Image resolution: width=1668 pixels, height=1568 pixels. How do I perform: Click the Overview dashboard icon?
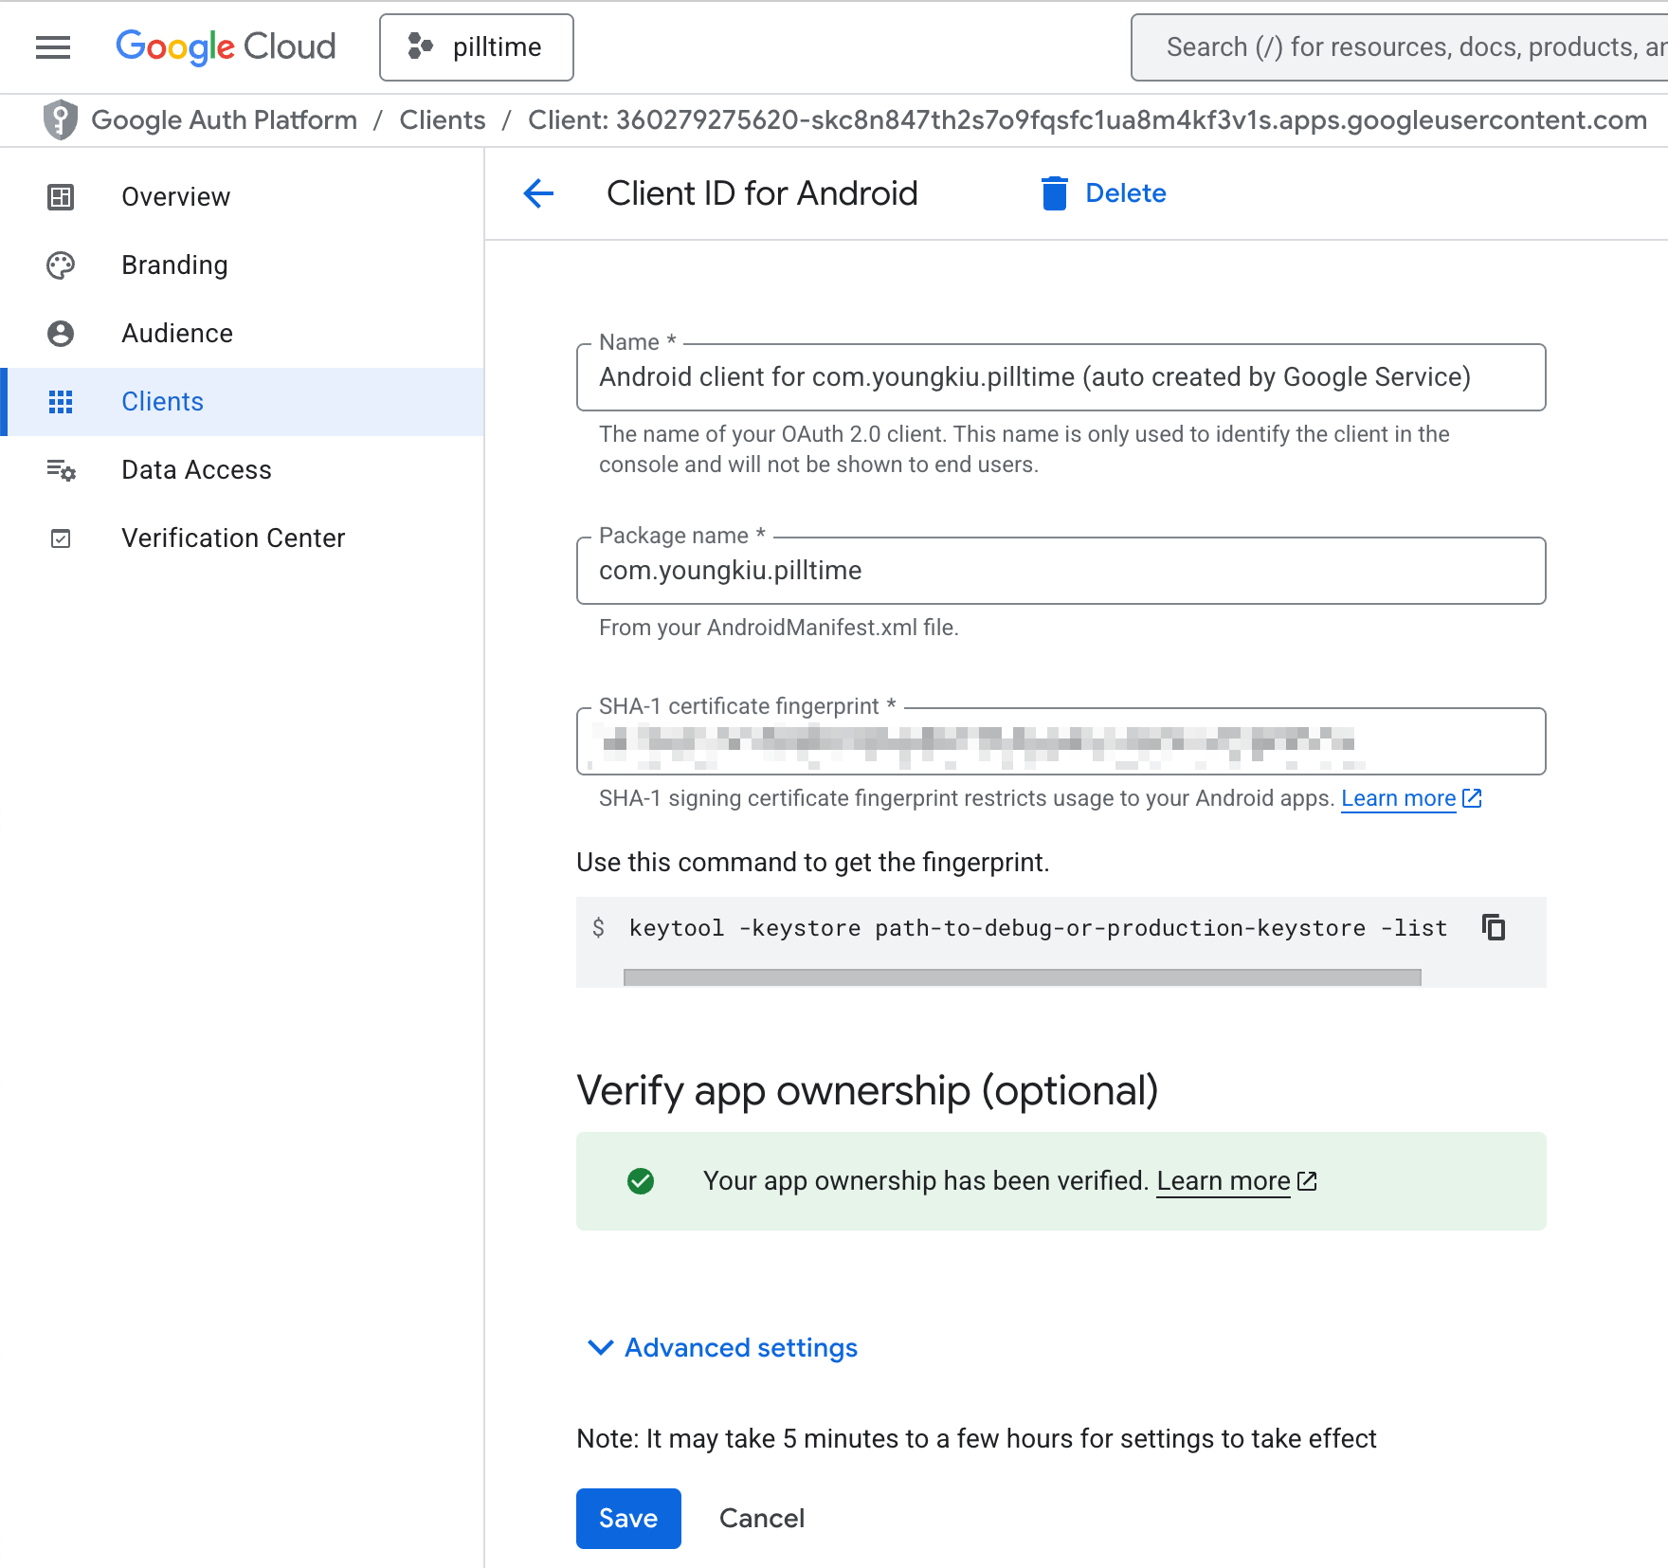coord(61,197)
